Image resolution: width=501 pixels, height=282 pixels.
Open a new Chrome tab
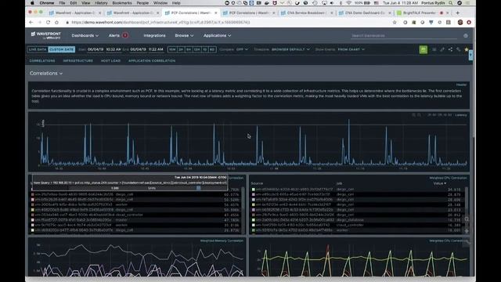(457, 13)
